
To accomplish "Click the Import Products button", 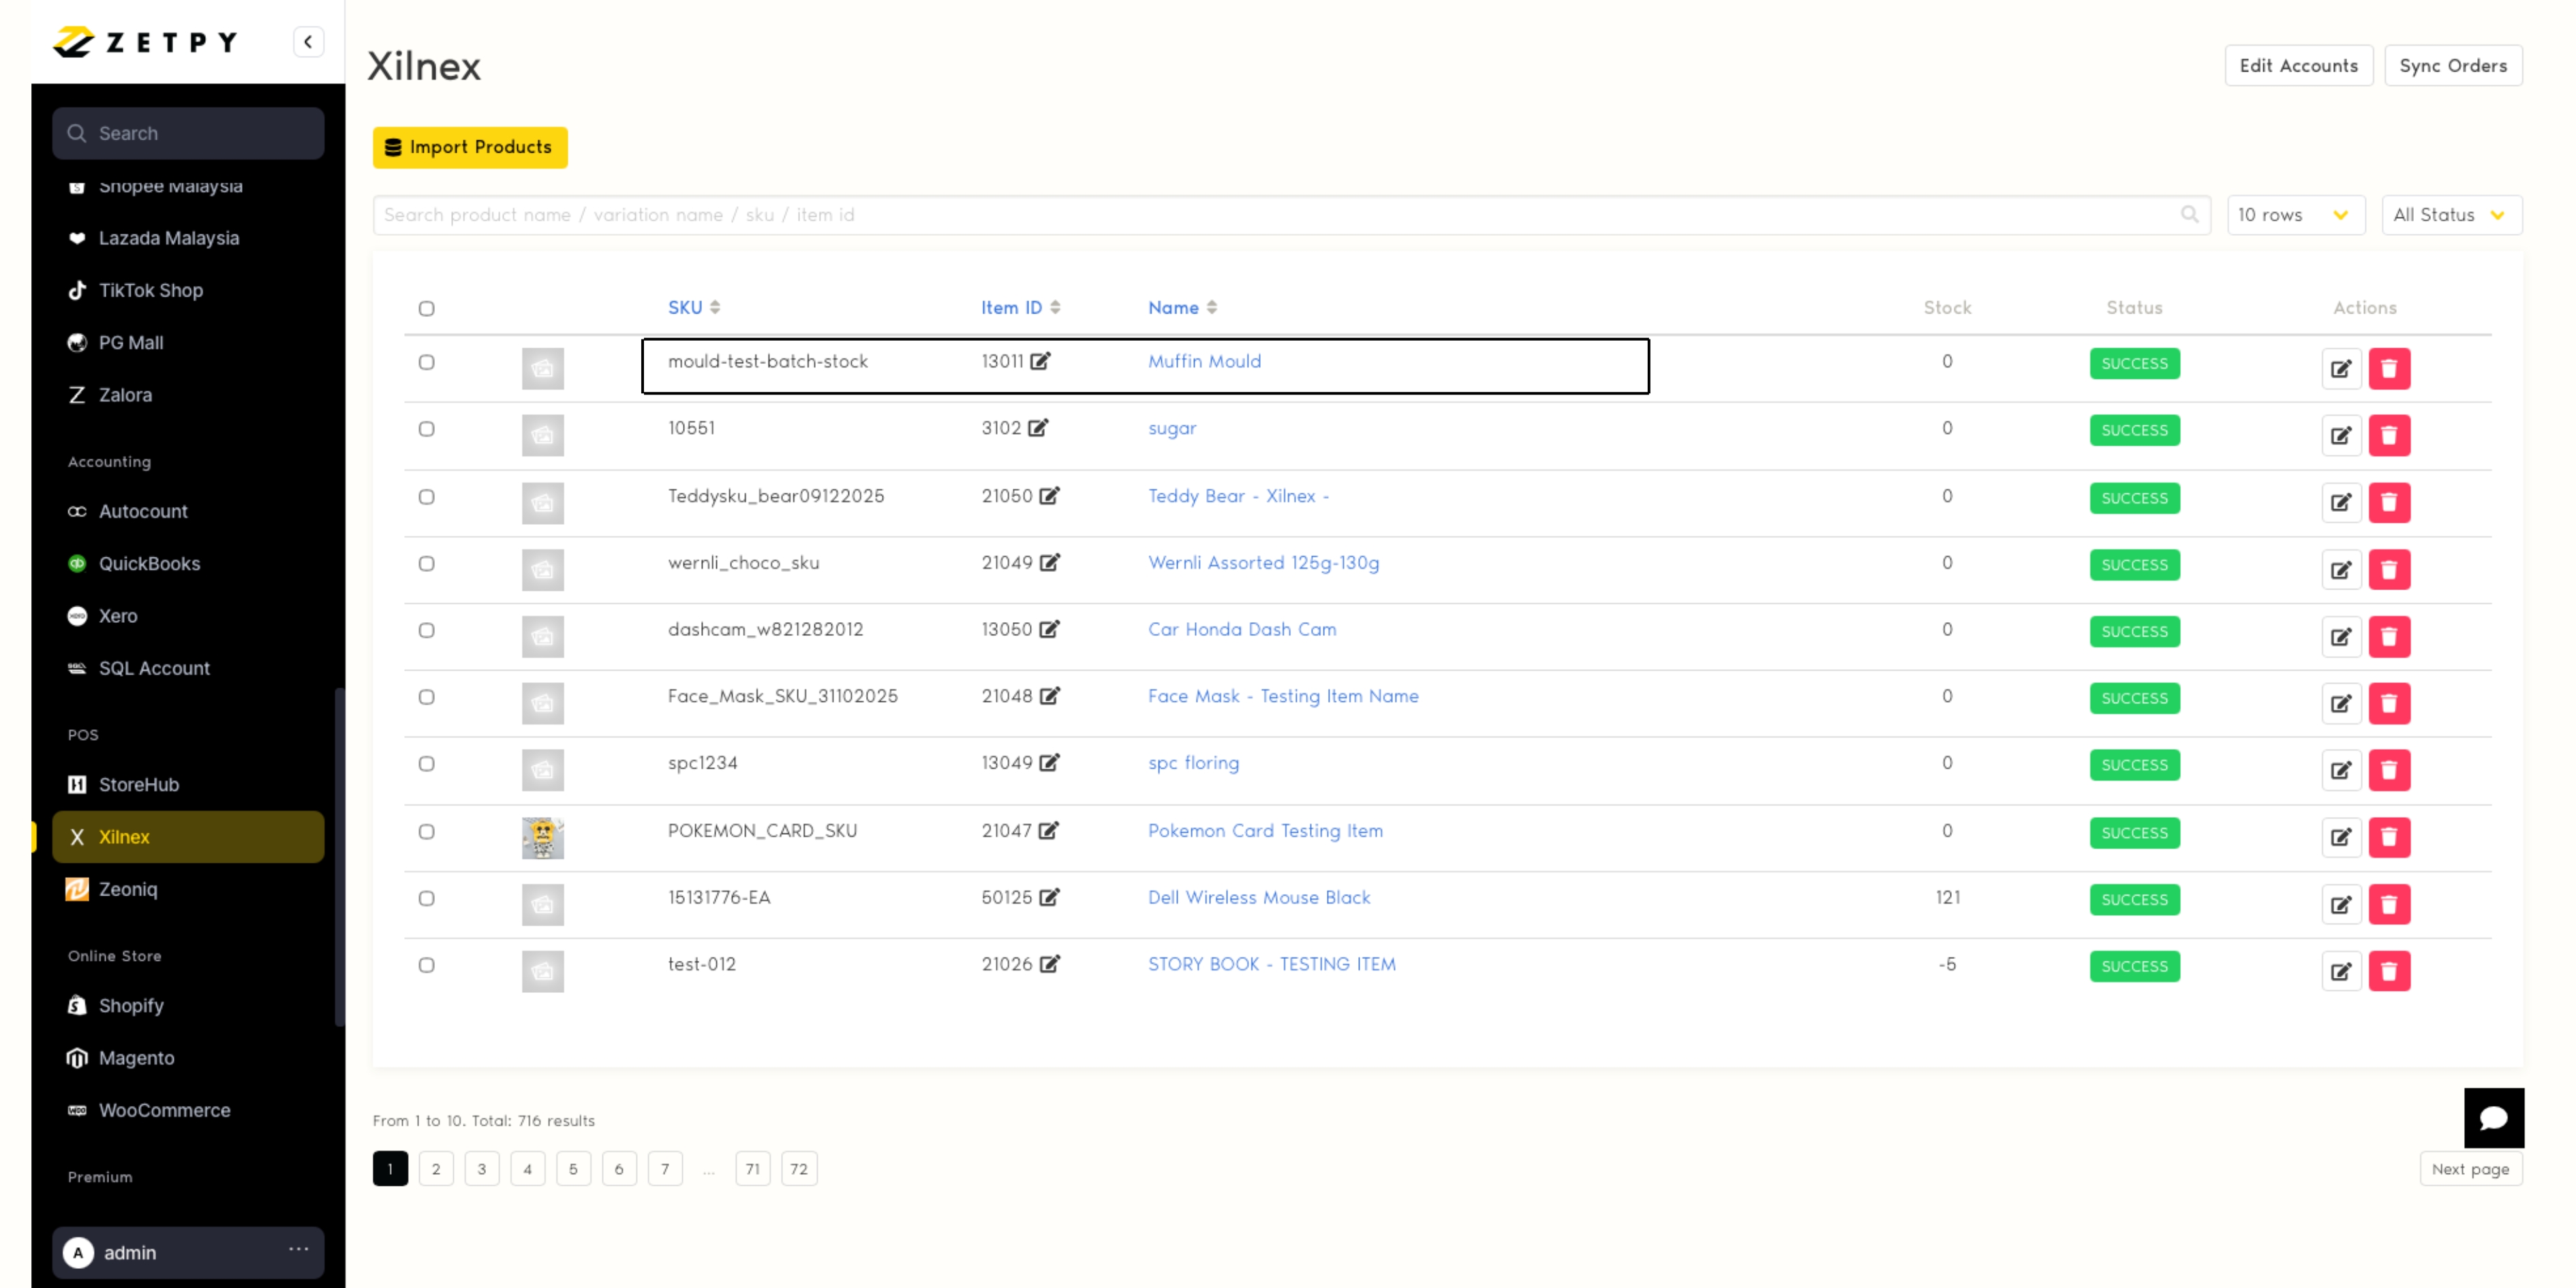I will click(470, 147).
